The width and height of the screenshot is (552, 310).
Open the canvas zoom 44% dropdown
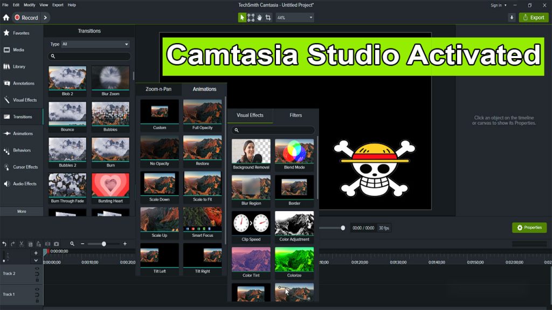pos(294,17)
